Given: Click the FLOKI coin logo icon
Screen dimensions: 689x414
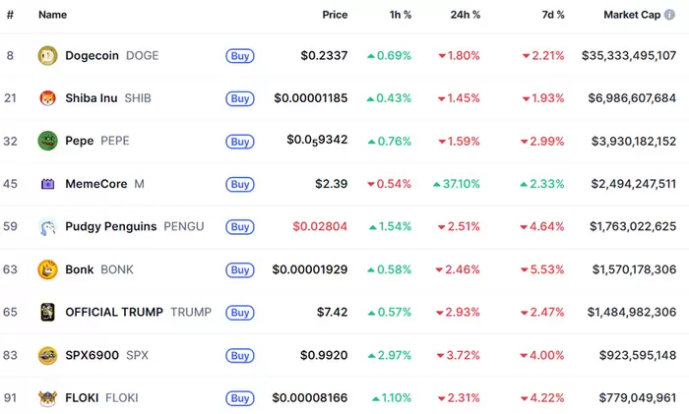Looking at the screenshot, I should point(47,397).
